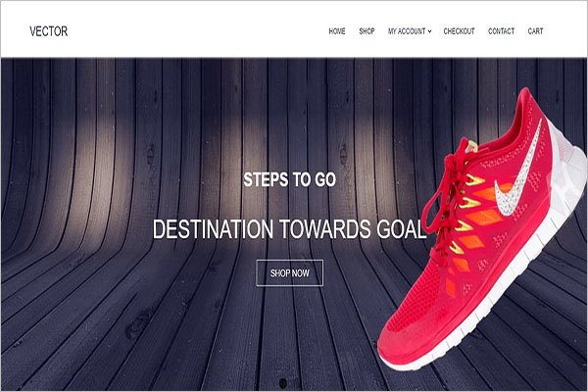Click the VECTOR site logo

click(49, 31)
